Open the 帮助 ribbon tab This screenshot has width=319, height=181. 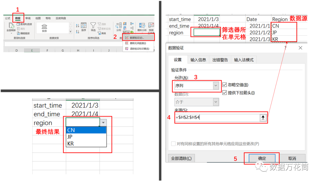(x=48, y=18)
